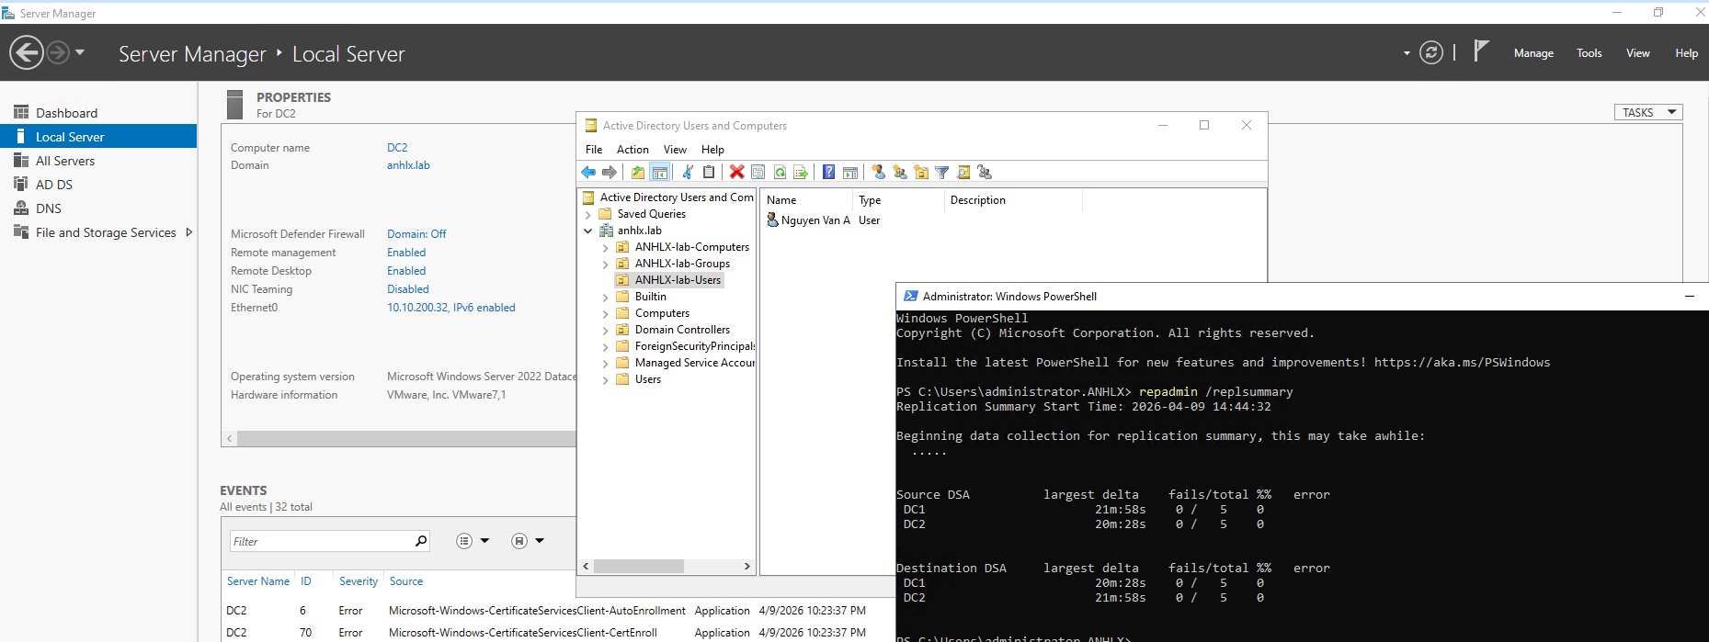Click the Filter funnel icon

pyautogui.click(x=942, y=172)
